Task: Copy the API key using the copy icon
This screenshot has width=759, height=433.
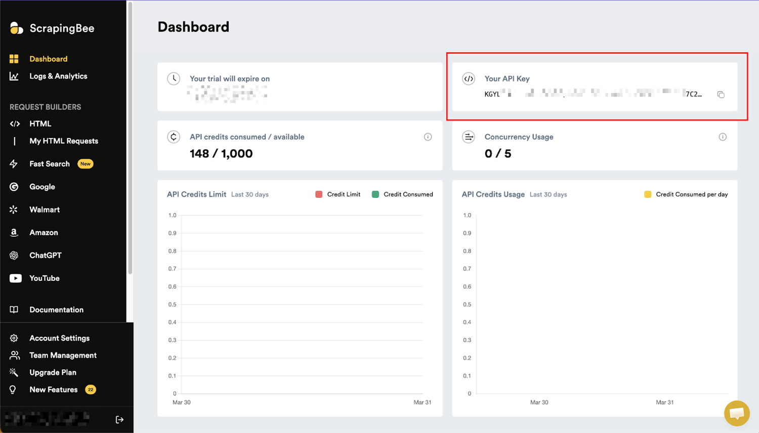Action: pyautogui.click(x=721, y=95)
